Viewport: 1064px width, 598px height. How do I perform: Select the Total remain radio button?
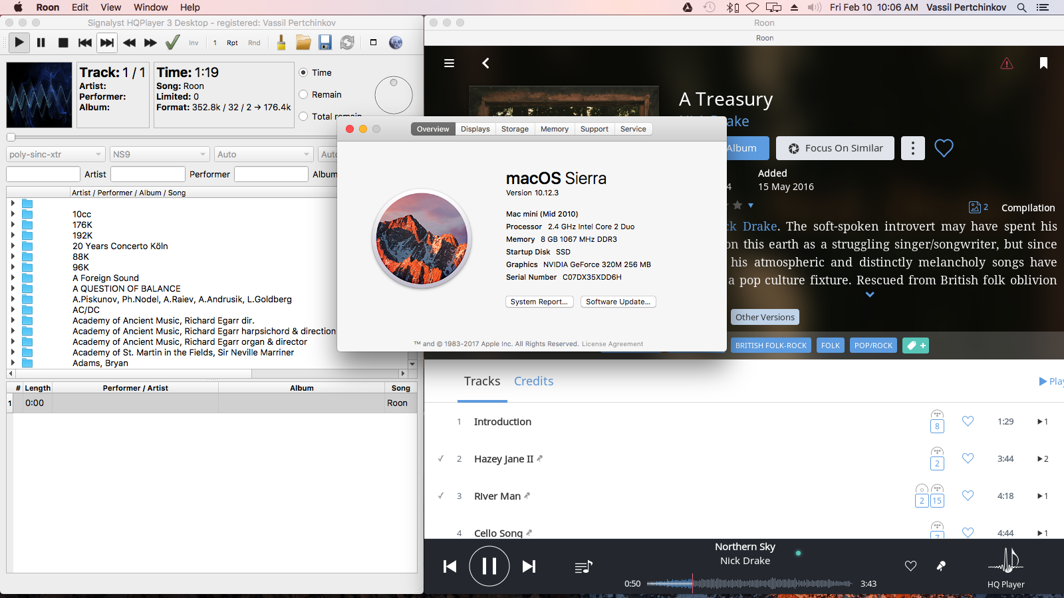pyautogui.click(x=303, y=116)
